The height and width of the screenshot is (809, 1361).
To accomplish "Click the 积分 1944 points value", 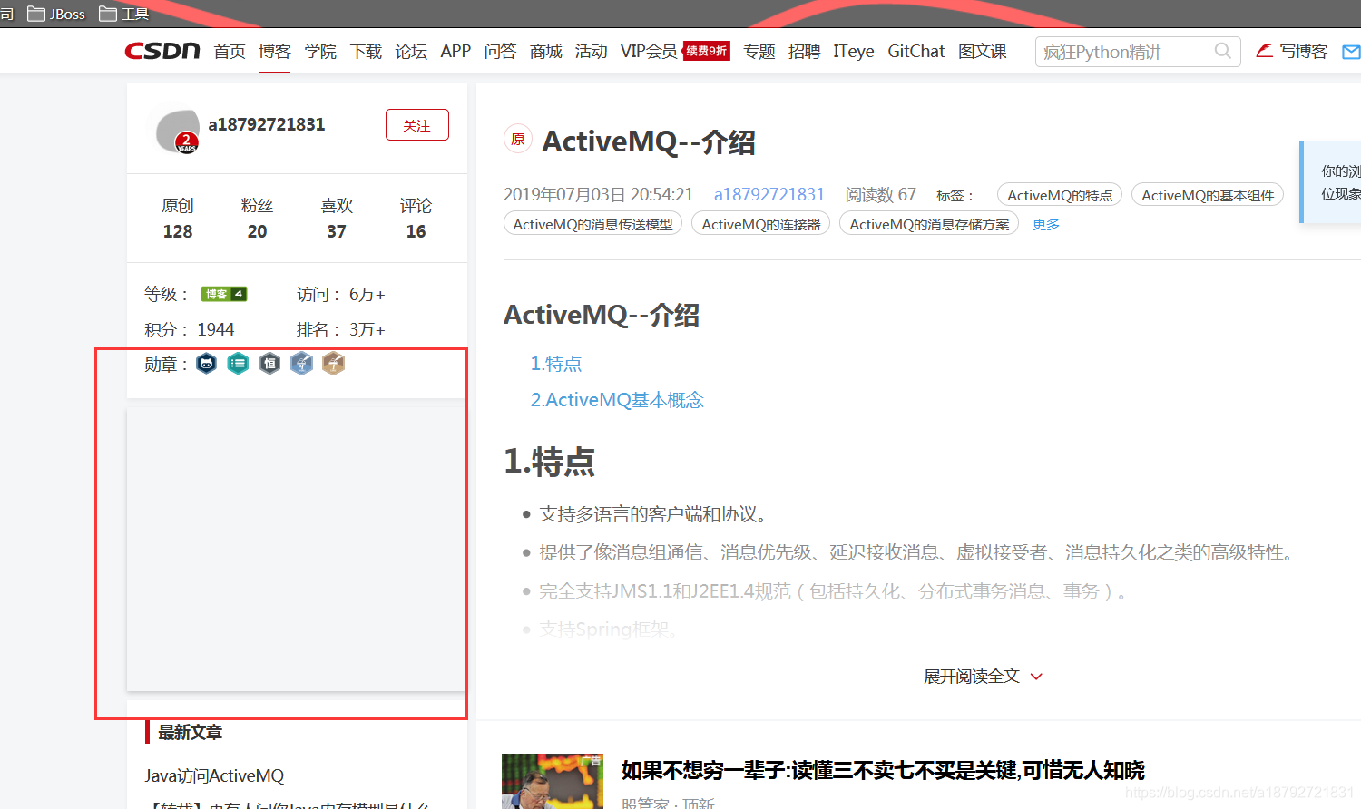I will point(216,329).
